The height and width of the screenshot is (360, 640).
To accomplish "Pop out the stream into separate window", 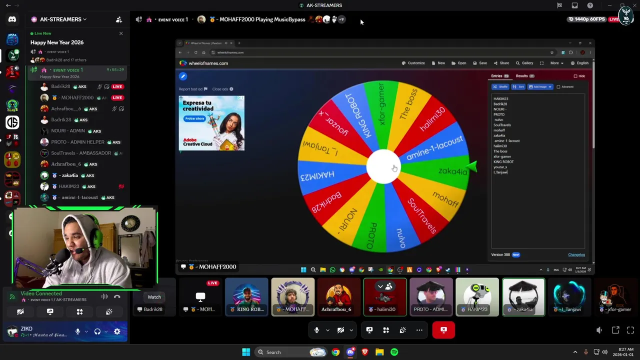I will coord(615,330).
